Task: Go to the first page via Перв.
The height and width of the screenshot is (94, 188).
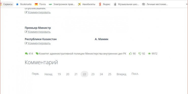Action: [36, 74]
